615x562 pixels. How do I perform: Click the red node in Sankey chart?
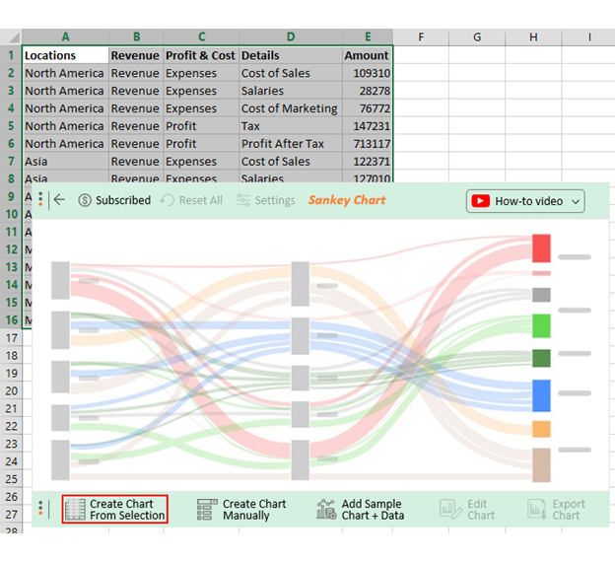(541, 248)
